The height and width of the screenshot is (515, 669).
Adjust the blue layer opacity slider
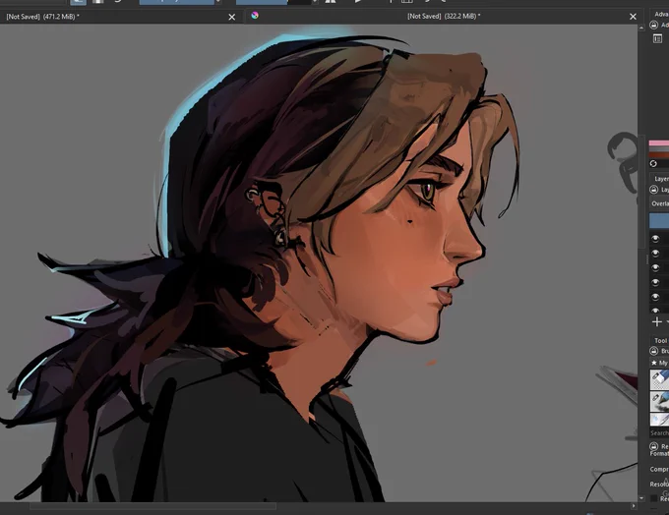pyautogui.click(x=659, y=221)
